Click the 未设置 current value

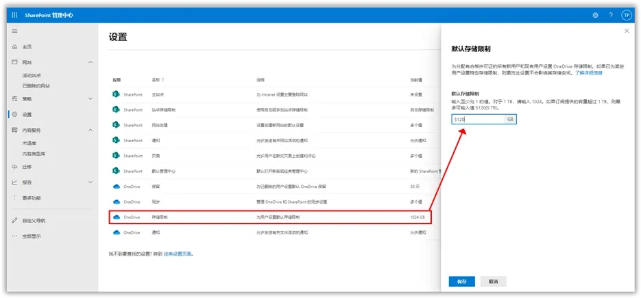click(416, 94)
